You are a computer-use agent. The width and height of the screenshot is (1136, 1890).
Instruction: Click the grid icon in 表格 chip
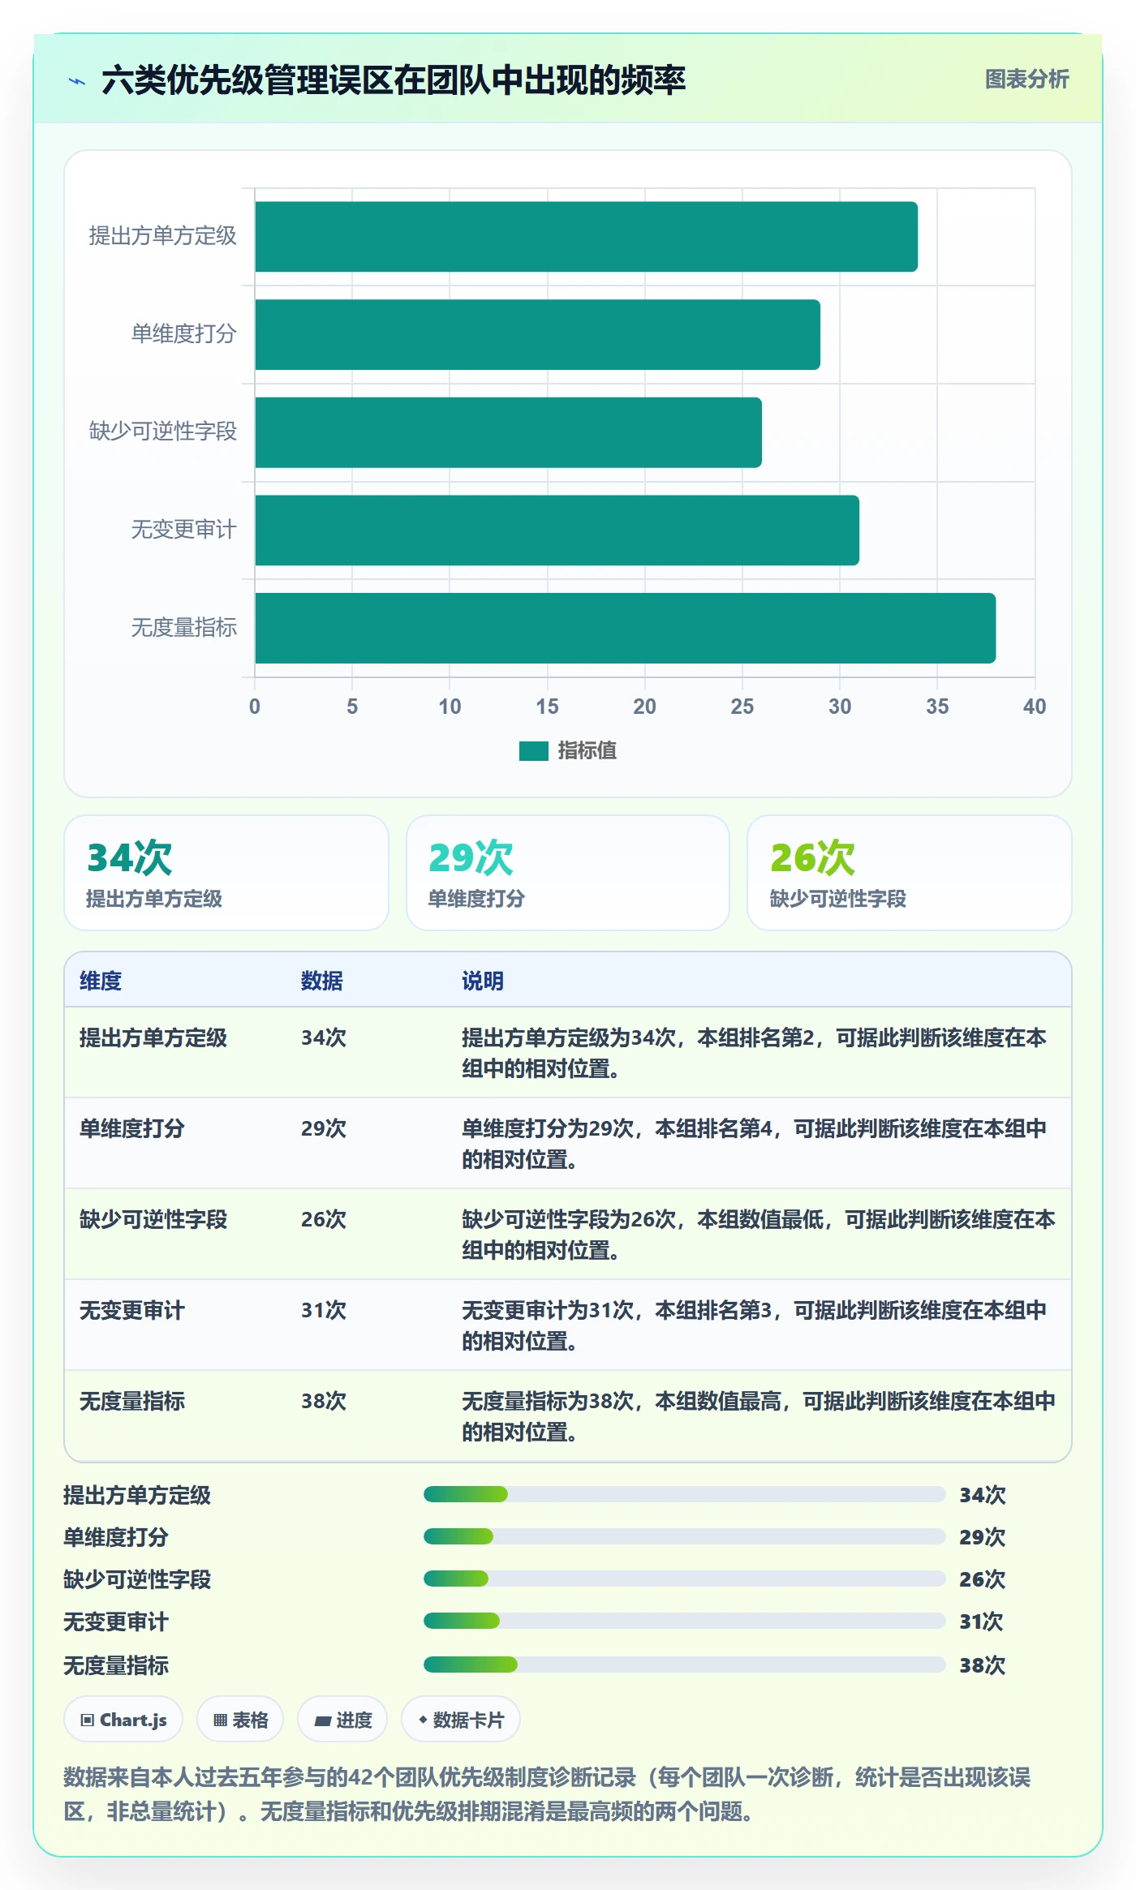220,1720
